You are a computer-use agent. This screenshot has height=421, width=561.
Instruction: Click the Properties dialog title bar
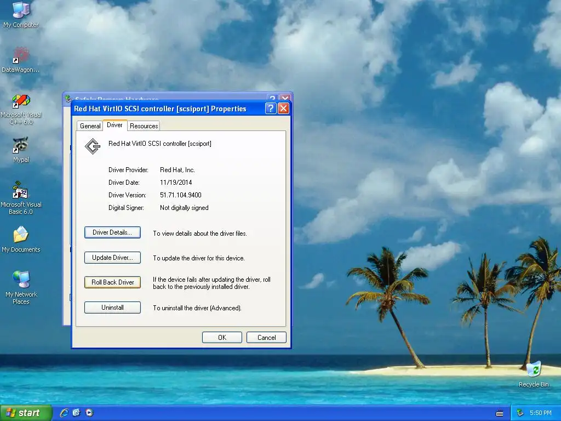pos(168,109)
